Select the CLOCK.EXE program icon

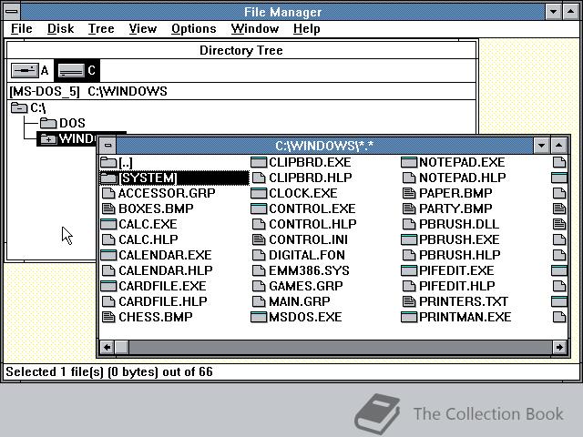(x=259, y=193)
